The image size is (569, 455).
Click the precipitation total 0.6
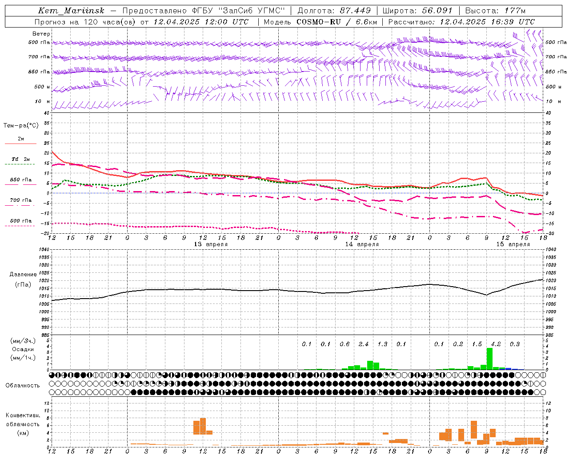coord(345,344)
